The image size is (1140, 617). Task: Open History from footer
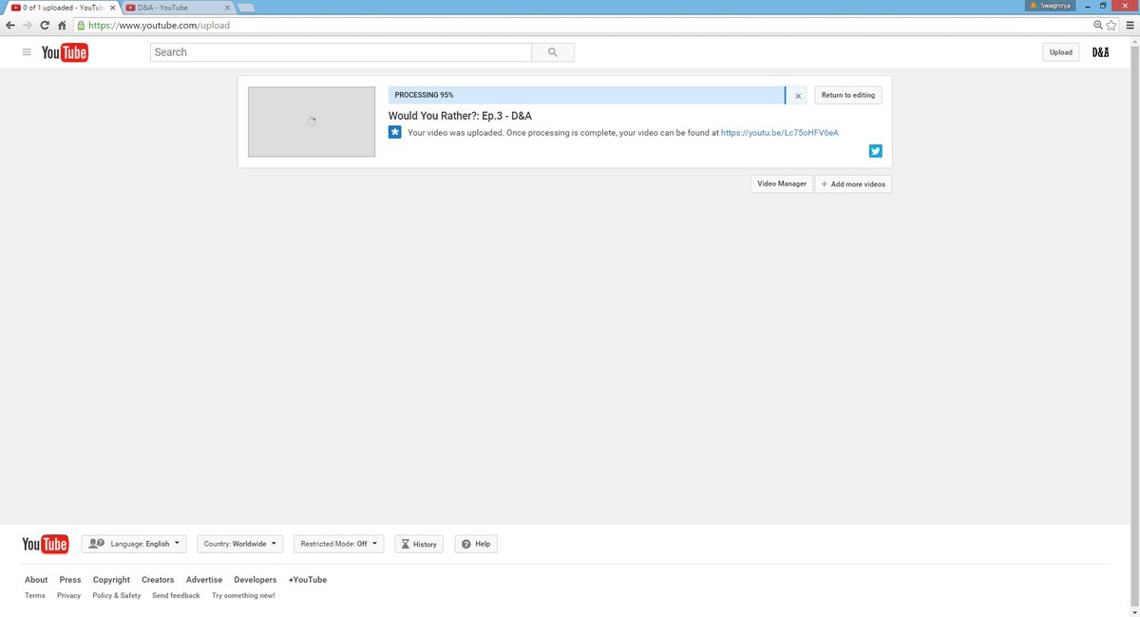(419, 544)
